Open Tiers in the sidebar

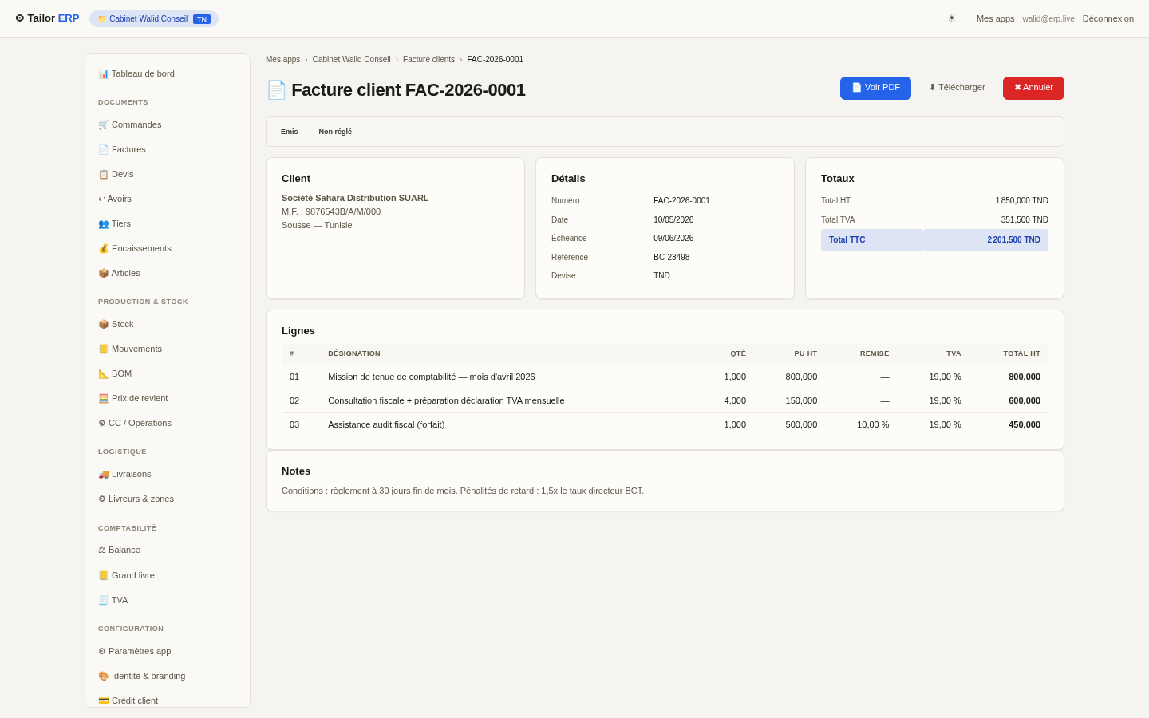tap(168, 223)
